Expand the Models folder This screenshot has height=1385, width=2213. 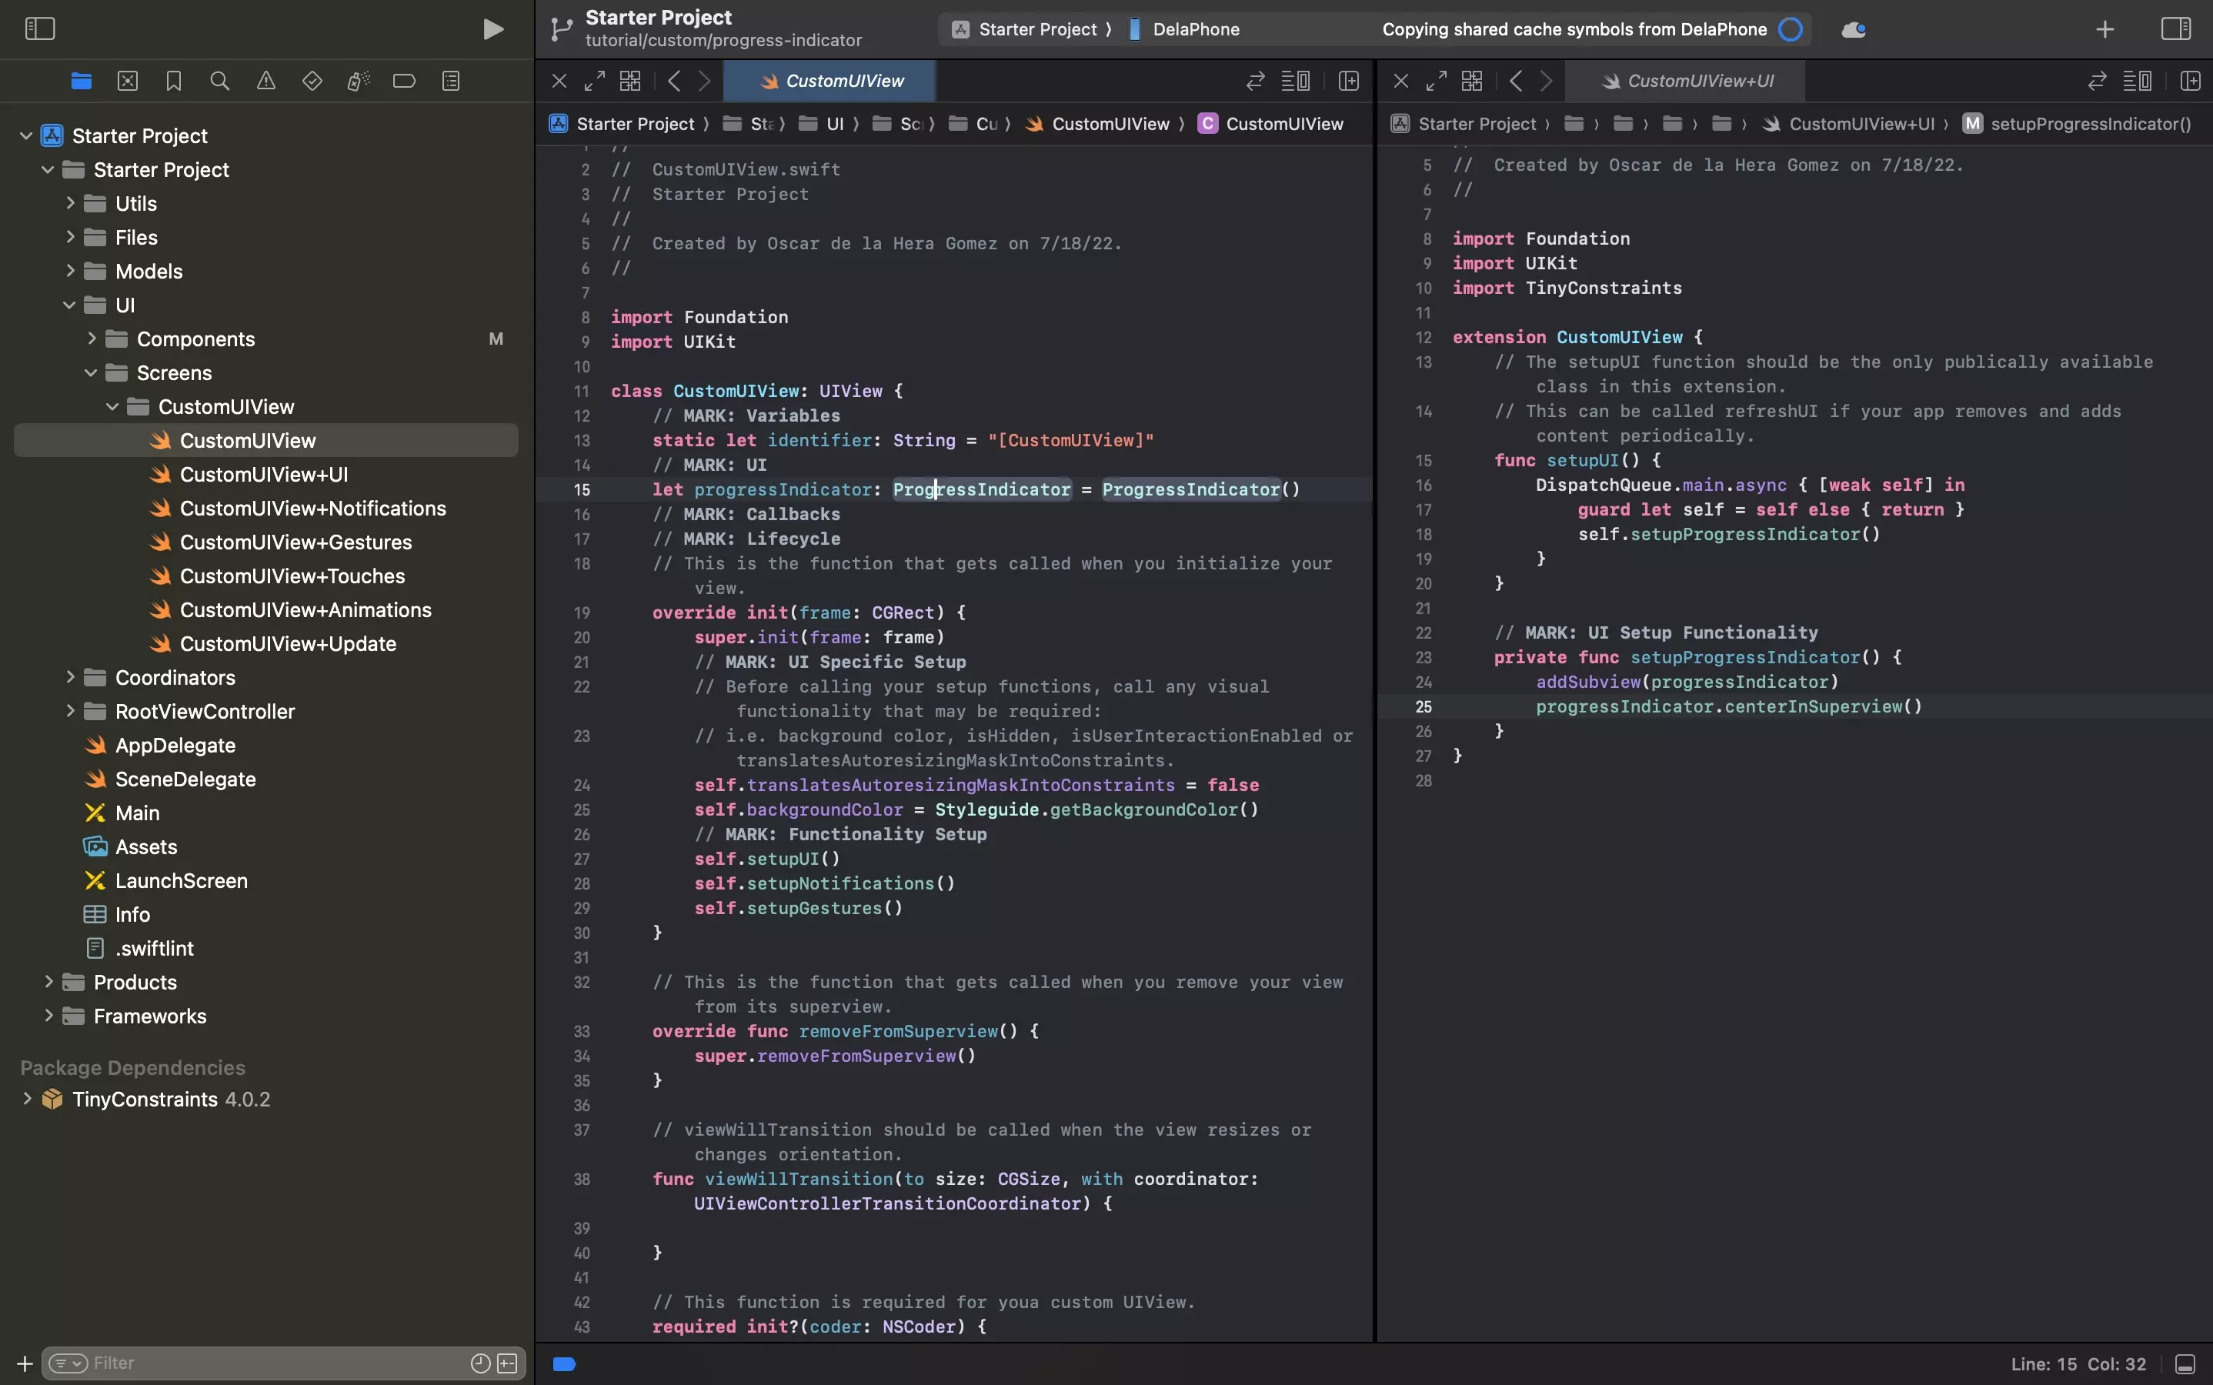coord(69,271)
